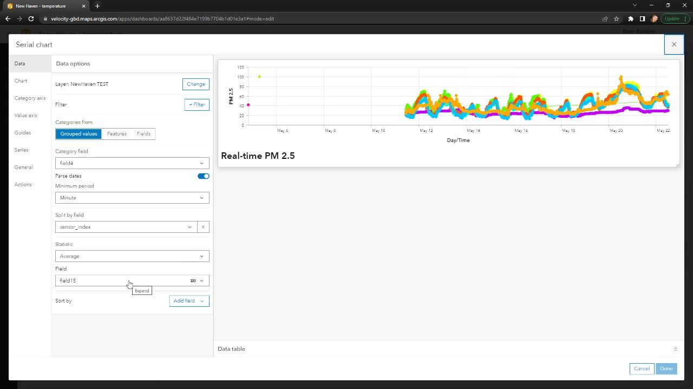693x389 pixels.
Task: Open browser side panel icon
Action: [642, 19]
